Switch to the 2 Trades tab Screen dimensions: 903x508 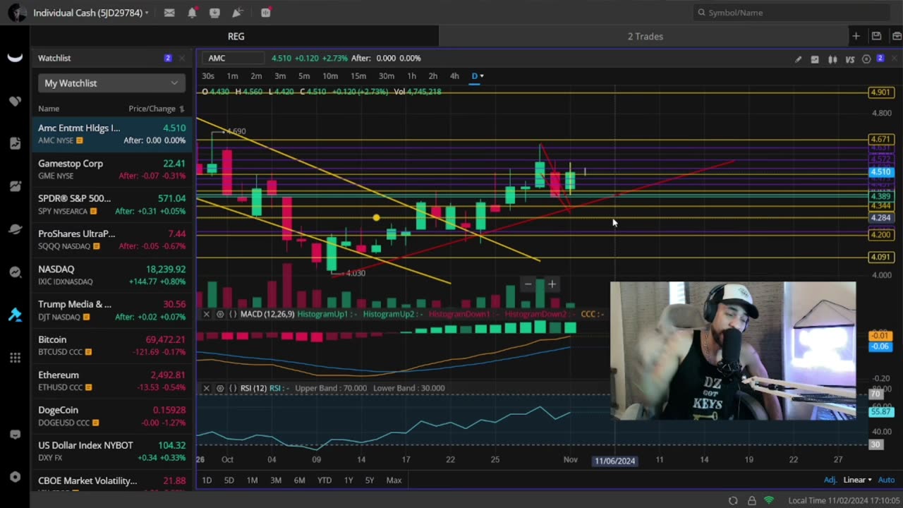(x=646, y=36)
